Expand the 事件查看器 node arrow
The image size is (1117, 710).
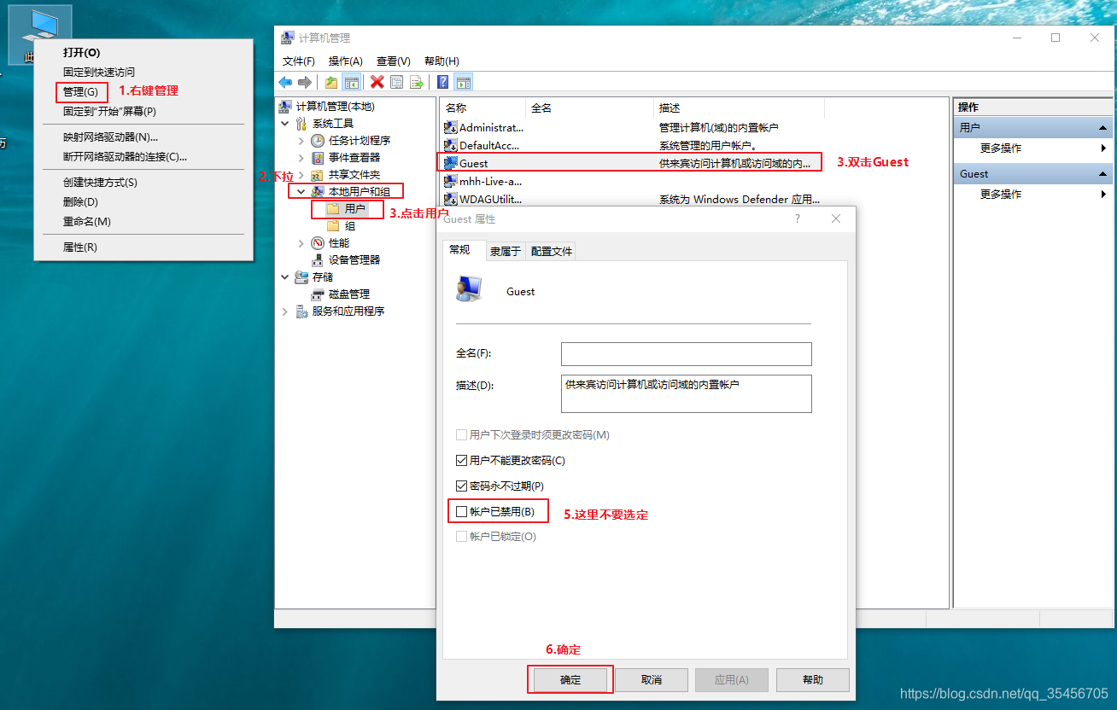click(x=301, y=158)
